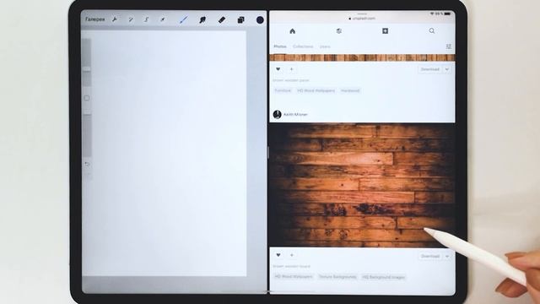Like the brown wooden board photo

(278, 255)
